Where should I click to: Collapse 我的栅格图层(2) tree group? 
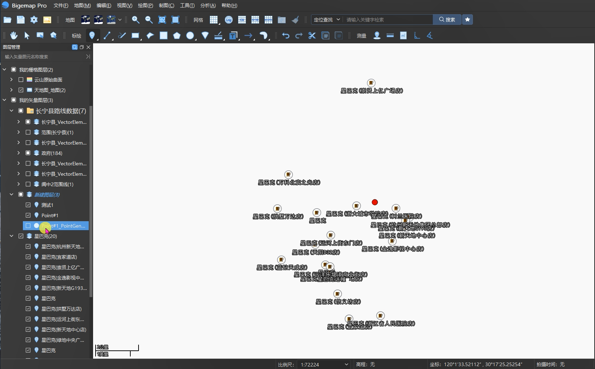(4, 69)
